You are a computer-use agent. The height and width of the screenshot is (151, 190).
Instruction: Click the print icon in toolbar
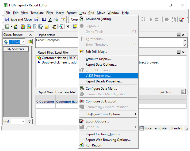coord(55,19)
